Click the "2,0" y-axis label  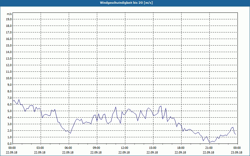[x=9, y=130]
